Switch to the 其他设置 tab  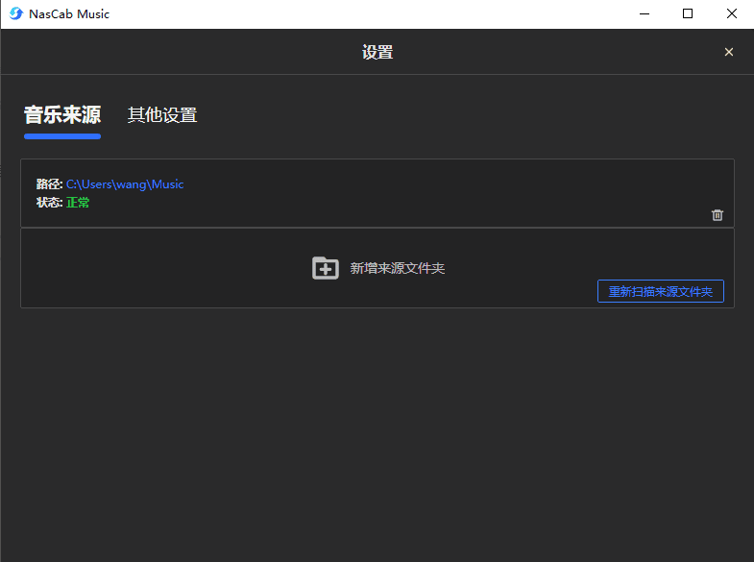tap(162, 115)
